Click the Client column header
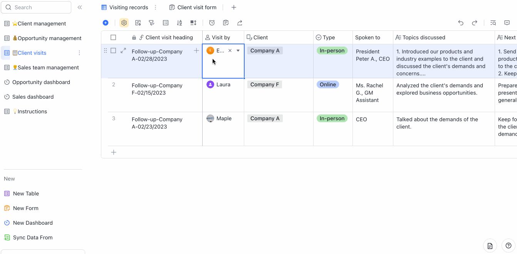 pos(279,37)
